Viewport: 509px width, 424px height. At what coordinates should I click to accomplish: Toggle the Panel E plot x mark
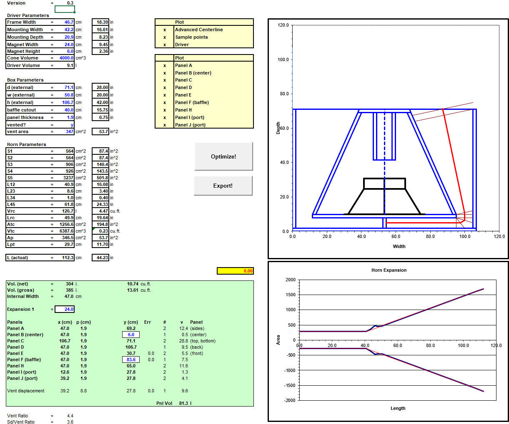(165, 95)
